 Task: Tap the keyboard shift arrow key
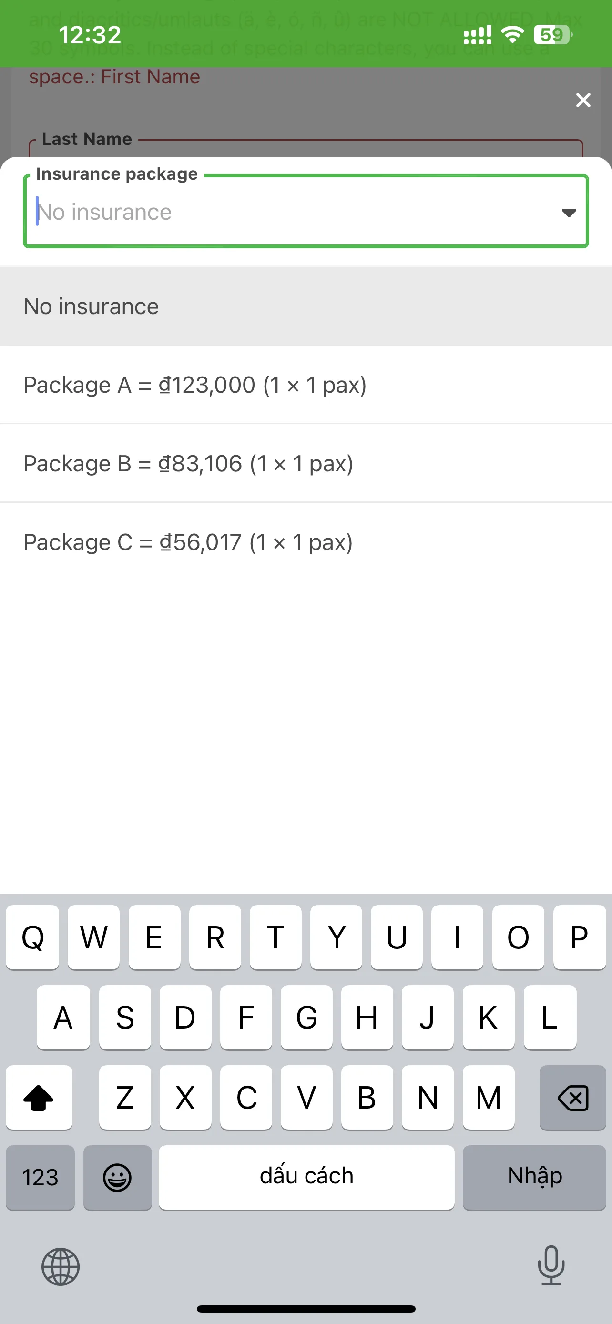[x=39, y=1097]
